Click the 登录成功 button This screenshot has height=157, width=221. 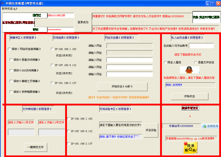83,22
